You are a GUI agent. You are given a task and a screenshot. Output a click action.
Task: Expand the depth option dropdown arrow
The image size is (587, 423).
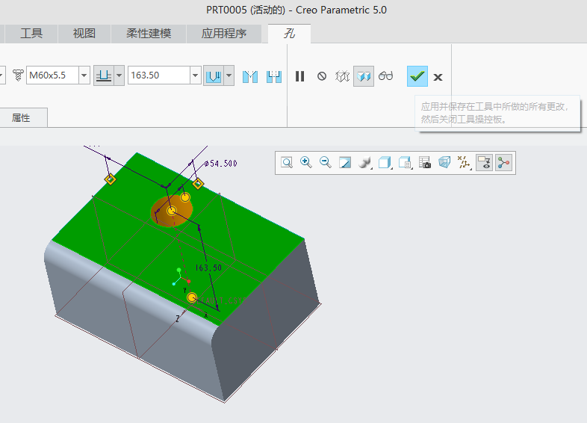tap(119, 75)
